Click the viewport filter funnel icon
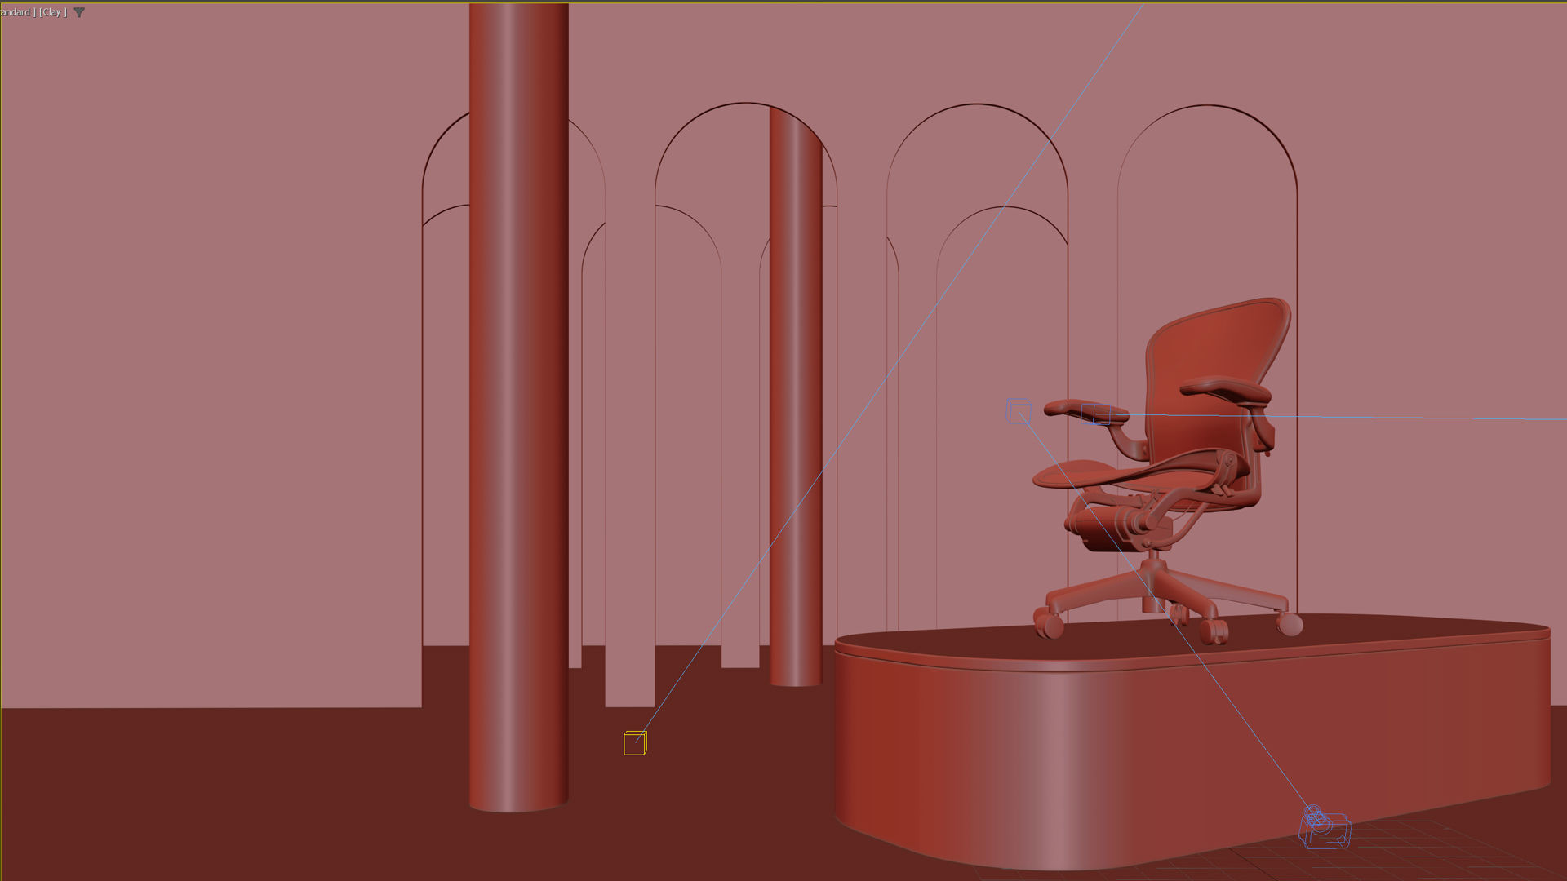This screenshot has width=1567, height=881. [x=79, y=12]
